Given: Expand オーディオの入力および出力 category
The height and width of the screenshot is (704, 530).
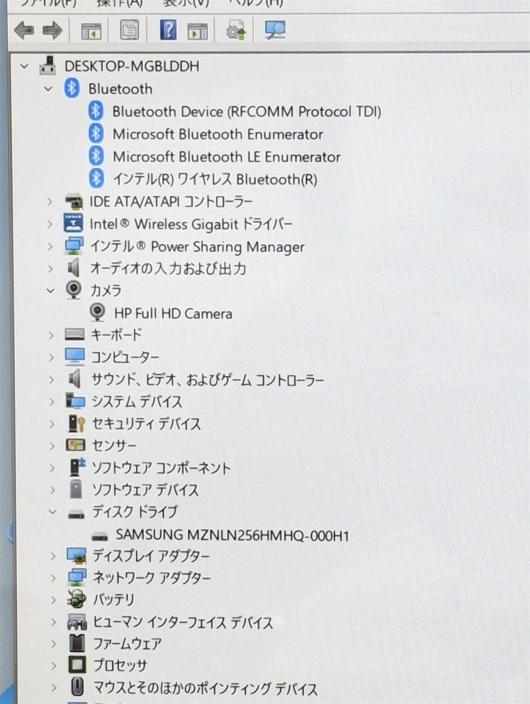Looking at the screenshot, I should point(50,269).
